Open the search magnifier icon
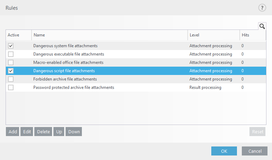The width and height of the screenshot is (272, 160). [262, 26]
